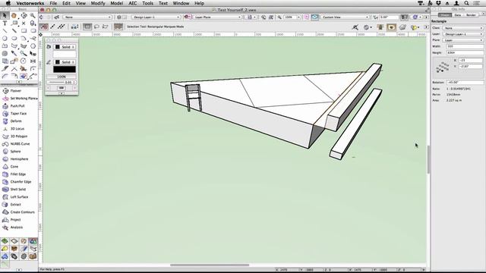Image resolution: width=486 pixels, height=273 pixels.
Task: Select the Selection arrow tool
Action: pyautogui.click(x=5, y=15)
